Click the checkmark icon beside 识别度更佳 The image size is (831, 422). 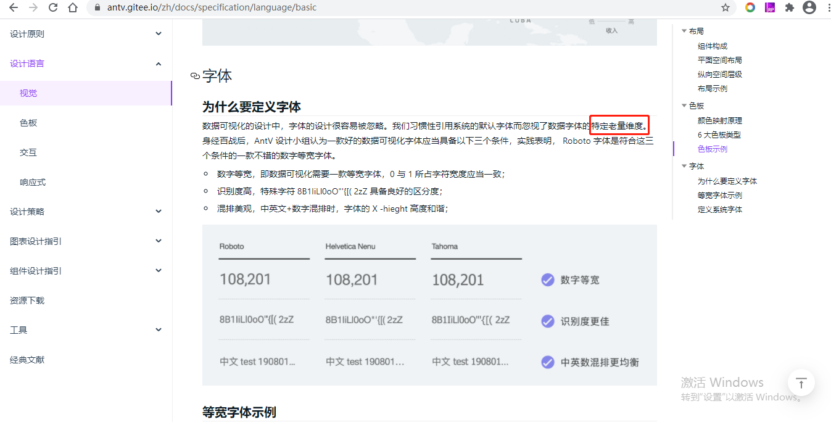click(x=547, y=321)
